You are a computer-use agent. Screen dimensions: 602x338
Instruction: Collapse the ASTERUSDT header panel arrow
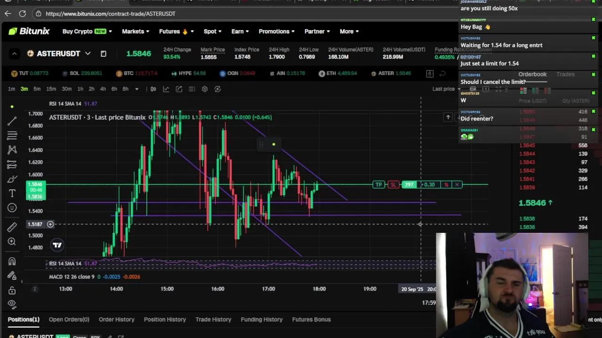[14, 54]
